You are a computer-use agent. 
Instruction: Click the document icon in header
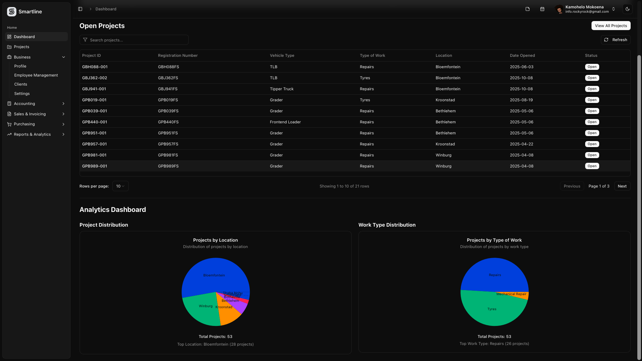coord(528,9)
